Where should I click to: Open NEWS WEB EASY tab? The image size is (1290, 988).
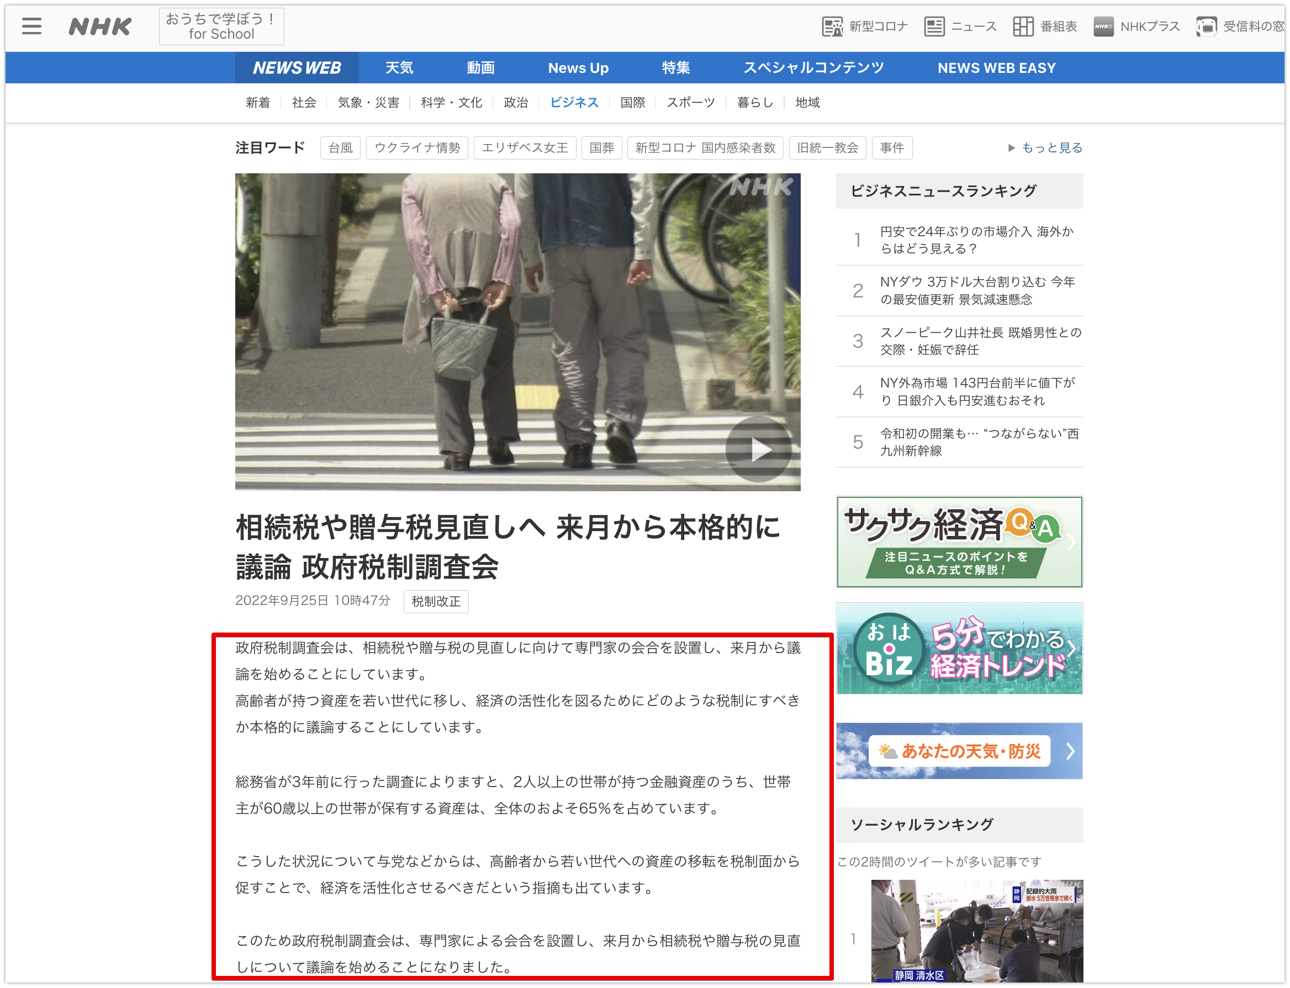coord(996,68)
